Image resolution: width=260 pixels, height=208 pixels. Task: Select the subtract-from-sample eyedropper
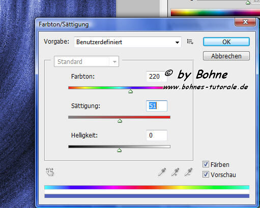[188, 172]
